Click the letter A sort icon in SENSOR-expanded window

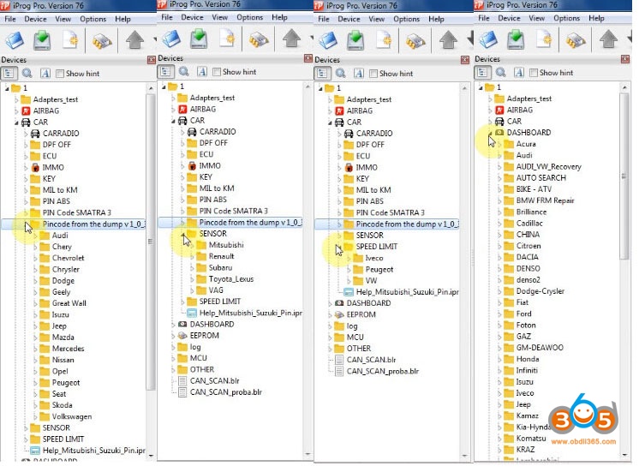202,72
